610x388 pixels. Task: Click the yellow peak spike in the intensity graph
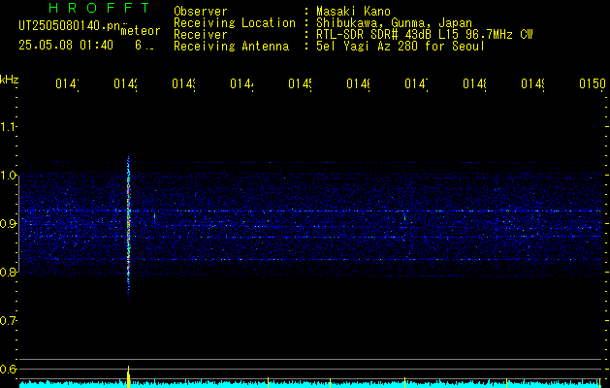[128, 376]
